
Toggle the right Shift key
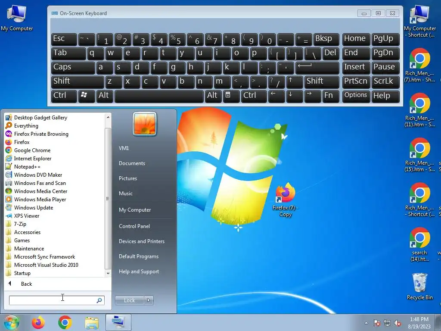click(x=322, y=81)
